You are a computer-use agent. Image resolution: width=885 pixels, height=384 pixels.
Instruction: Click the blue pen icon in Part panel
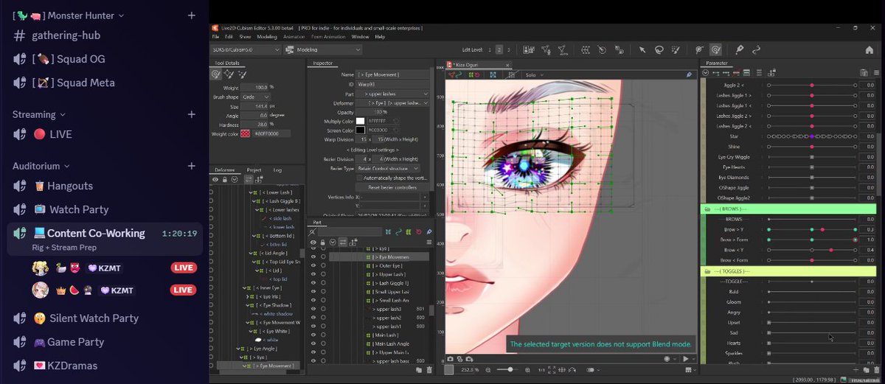[x=429, y=232]
